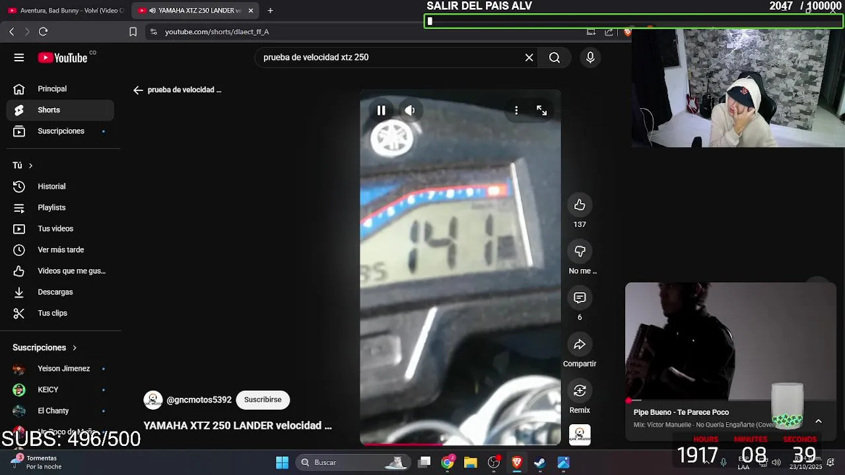
Task: Switch to the Aventura, Bad Bunny browser tab
Action: click(65, 11)
